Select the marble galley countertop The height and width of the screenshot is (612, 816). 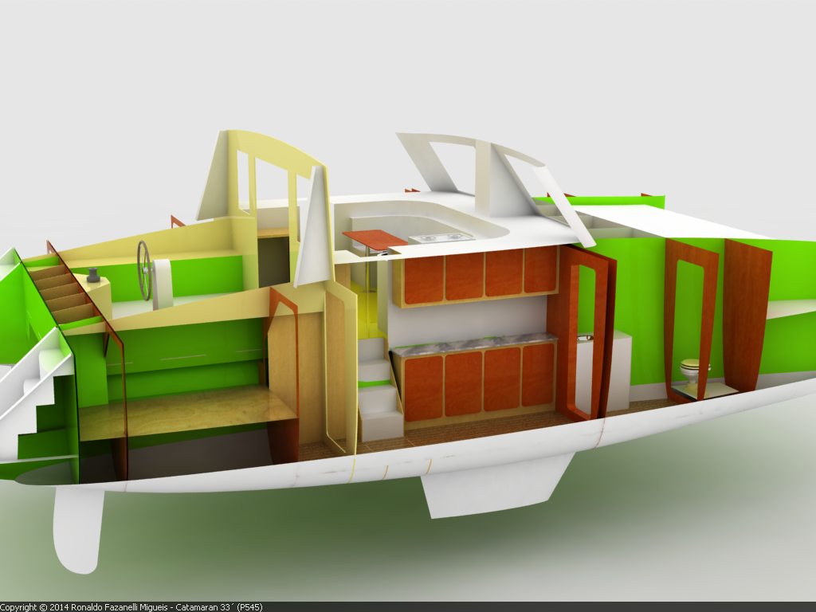tap(473, 345)
